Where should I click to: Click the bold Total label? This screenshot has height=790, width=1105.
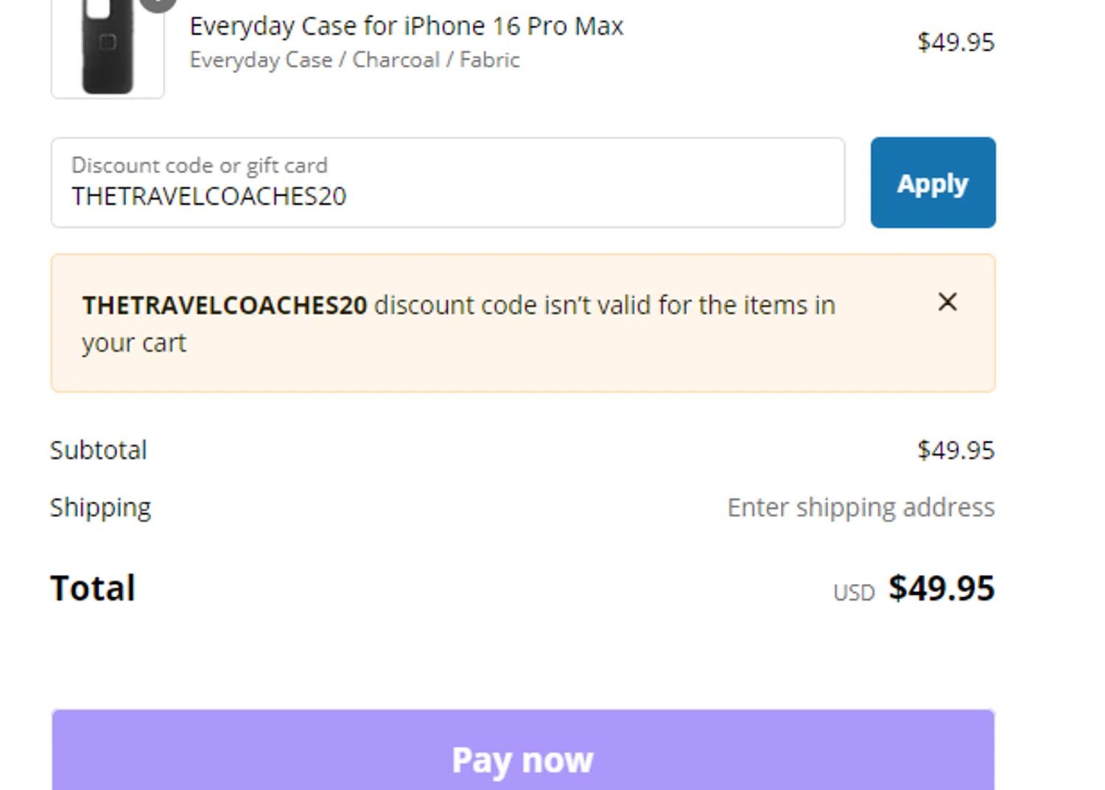click(x=93, y=588)
